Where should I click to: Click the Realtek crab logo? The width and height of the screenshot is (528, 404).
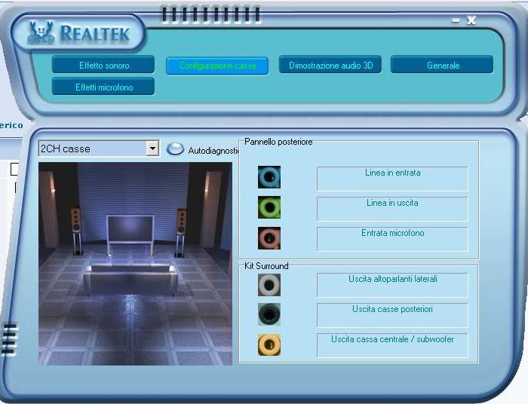tap(41, 33)
